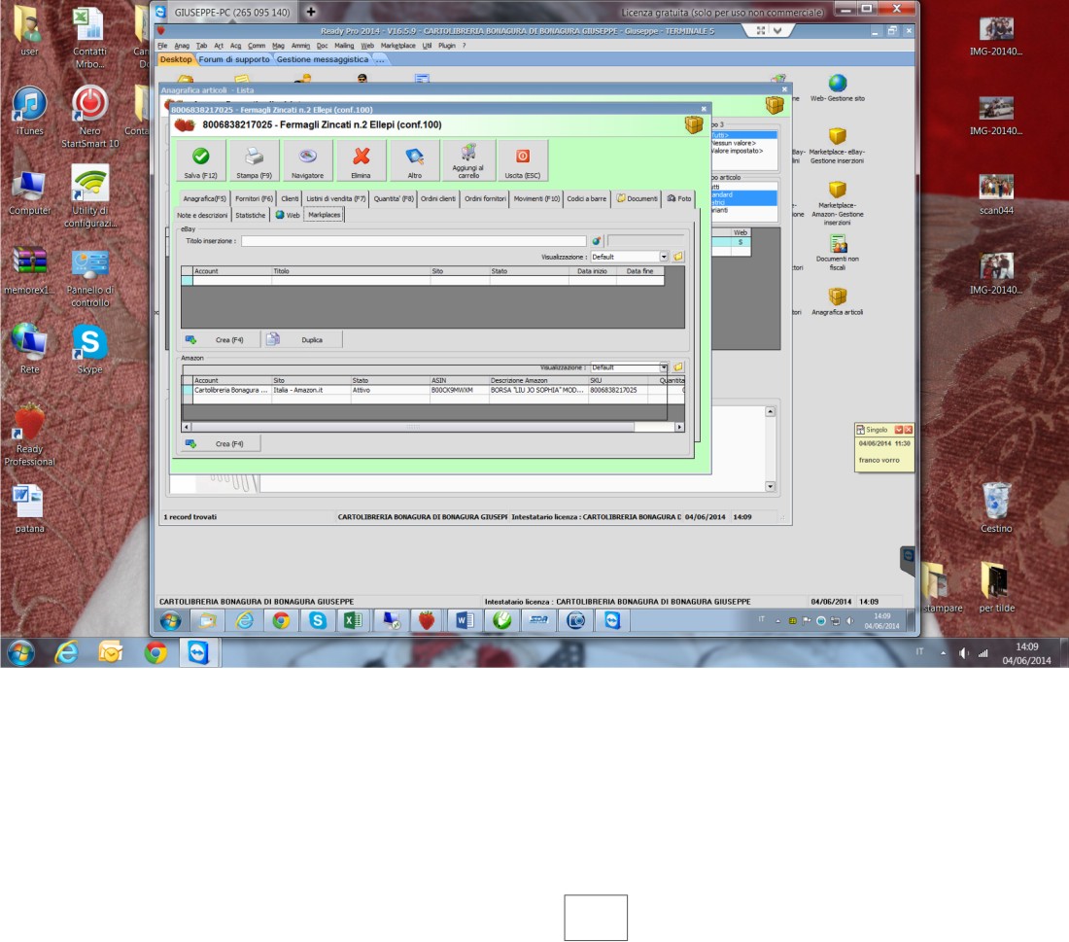Viewport: 1069px width, 942px height.
Task: Switch to the Documenti tab
Action: tap(637, 198)
